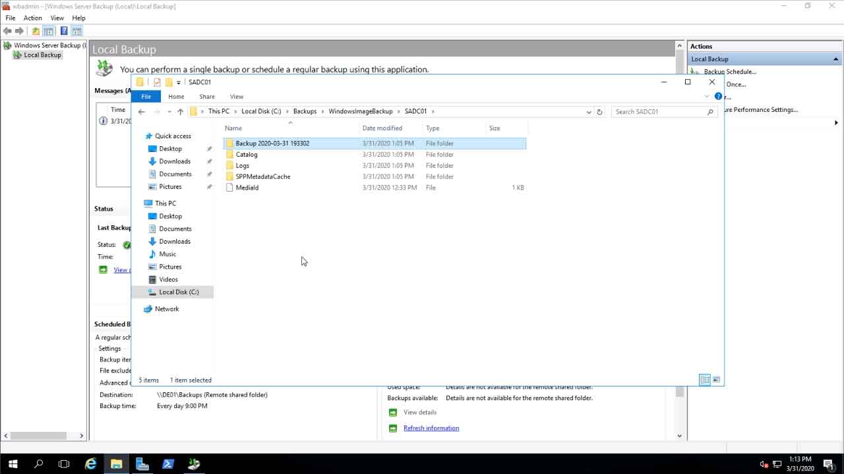Click the Refresh button in the address bar
The image size is (844, 474).
pos(599,112)
